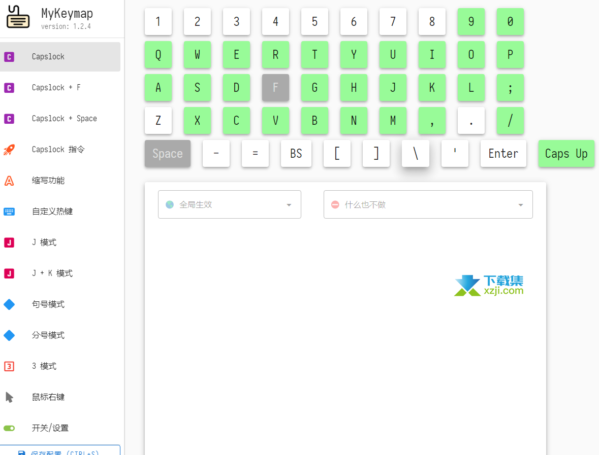599x455 pixels.
Task: Open 缩写功能 settings
Action: 60,181
